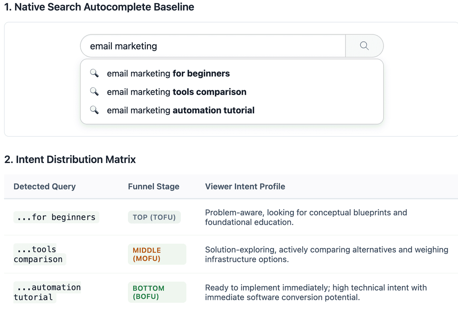Click the 'Problem-aware' intent description text
This screenshot has height=312, width=458.
(x=306, y=217)
